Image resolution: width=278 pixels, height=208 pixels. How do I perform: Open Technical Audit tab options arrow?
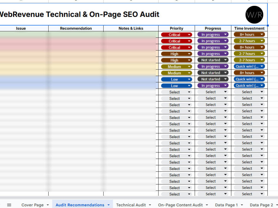150,205
